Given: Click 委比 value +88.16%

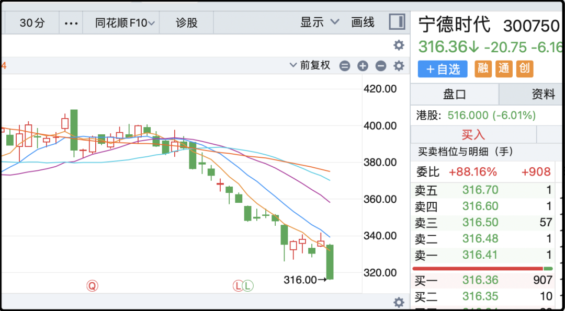Looking at the screenshot, I should tap(472, 172).
